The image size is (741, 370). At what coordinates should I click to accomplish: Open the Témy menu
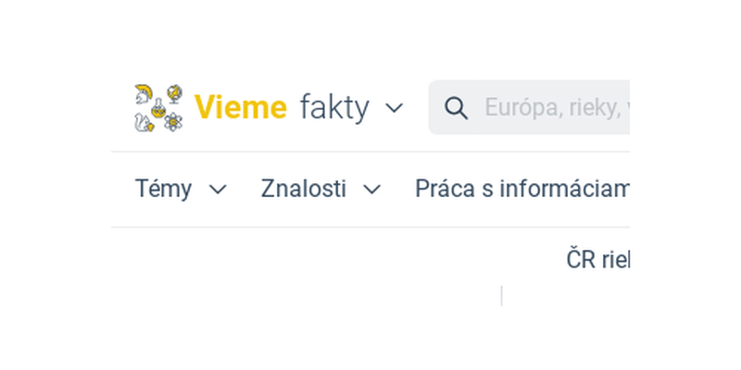[164, 189]
